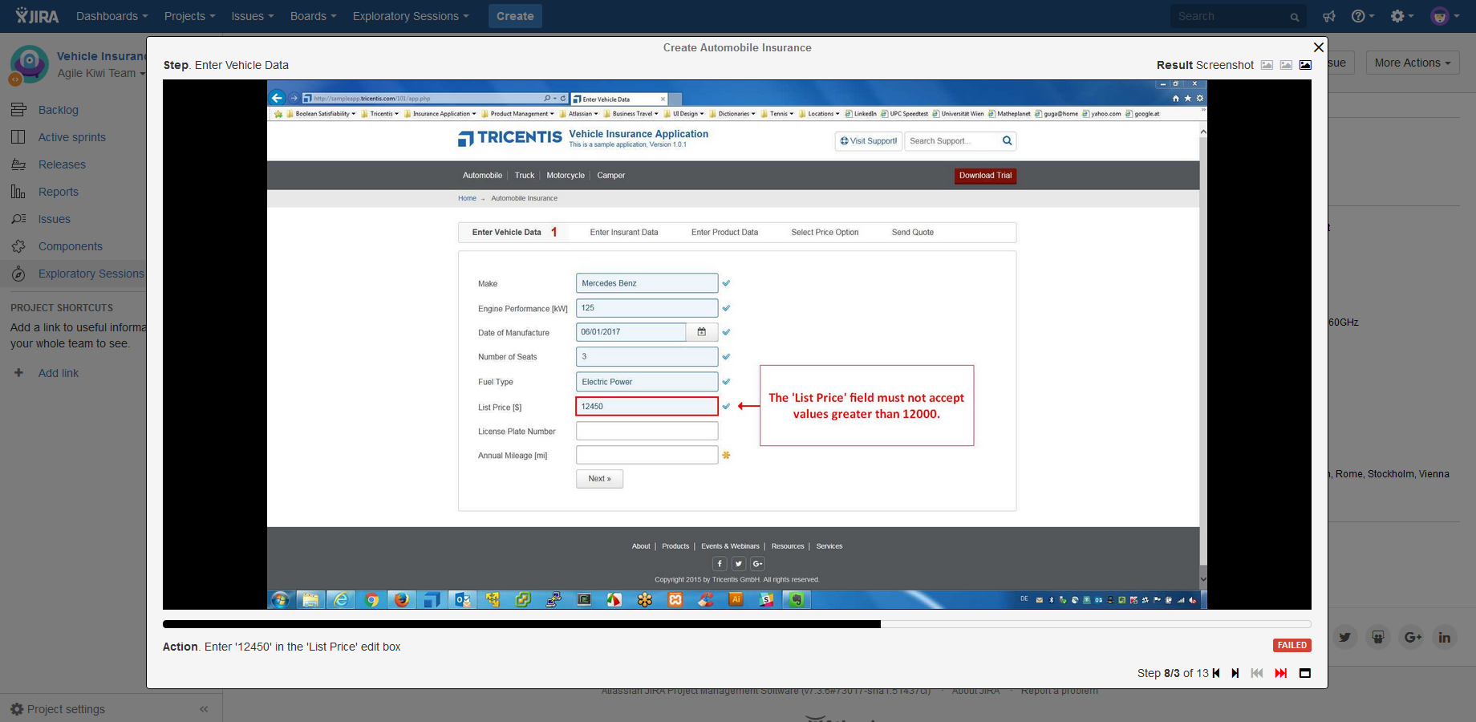The width and height of the screenshot is (1476, 722).
Task: Click the PROJECT SHORTCUTS heading
Action: point(62,308)
